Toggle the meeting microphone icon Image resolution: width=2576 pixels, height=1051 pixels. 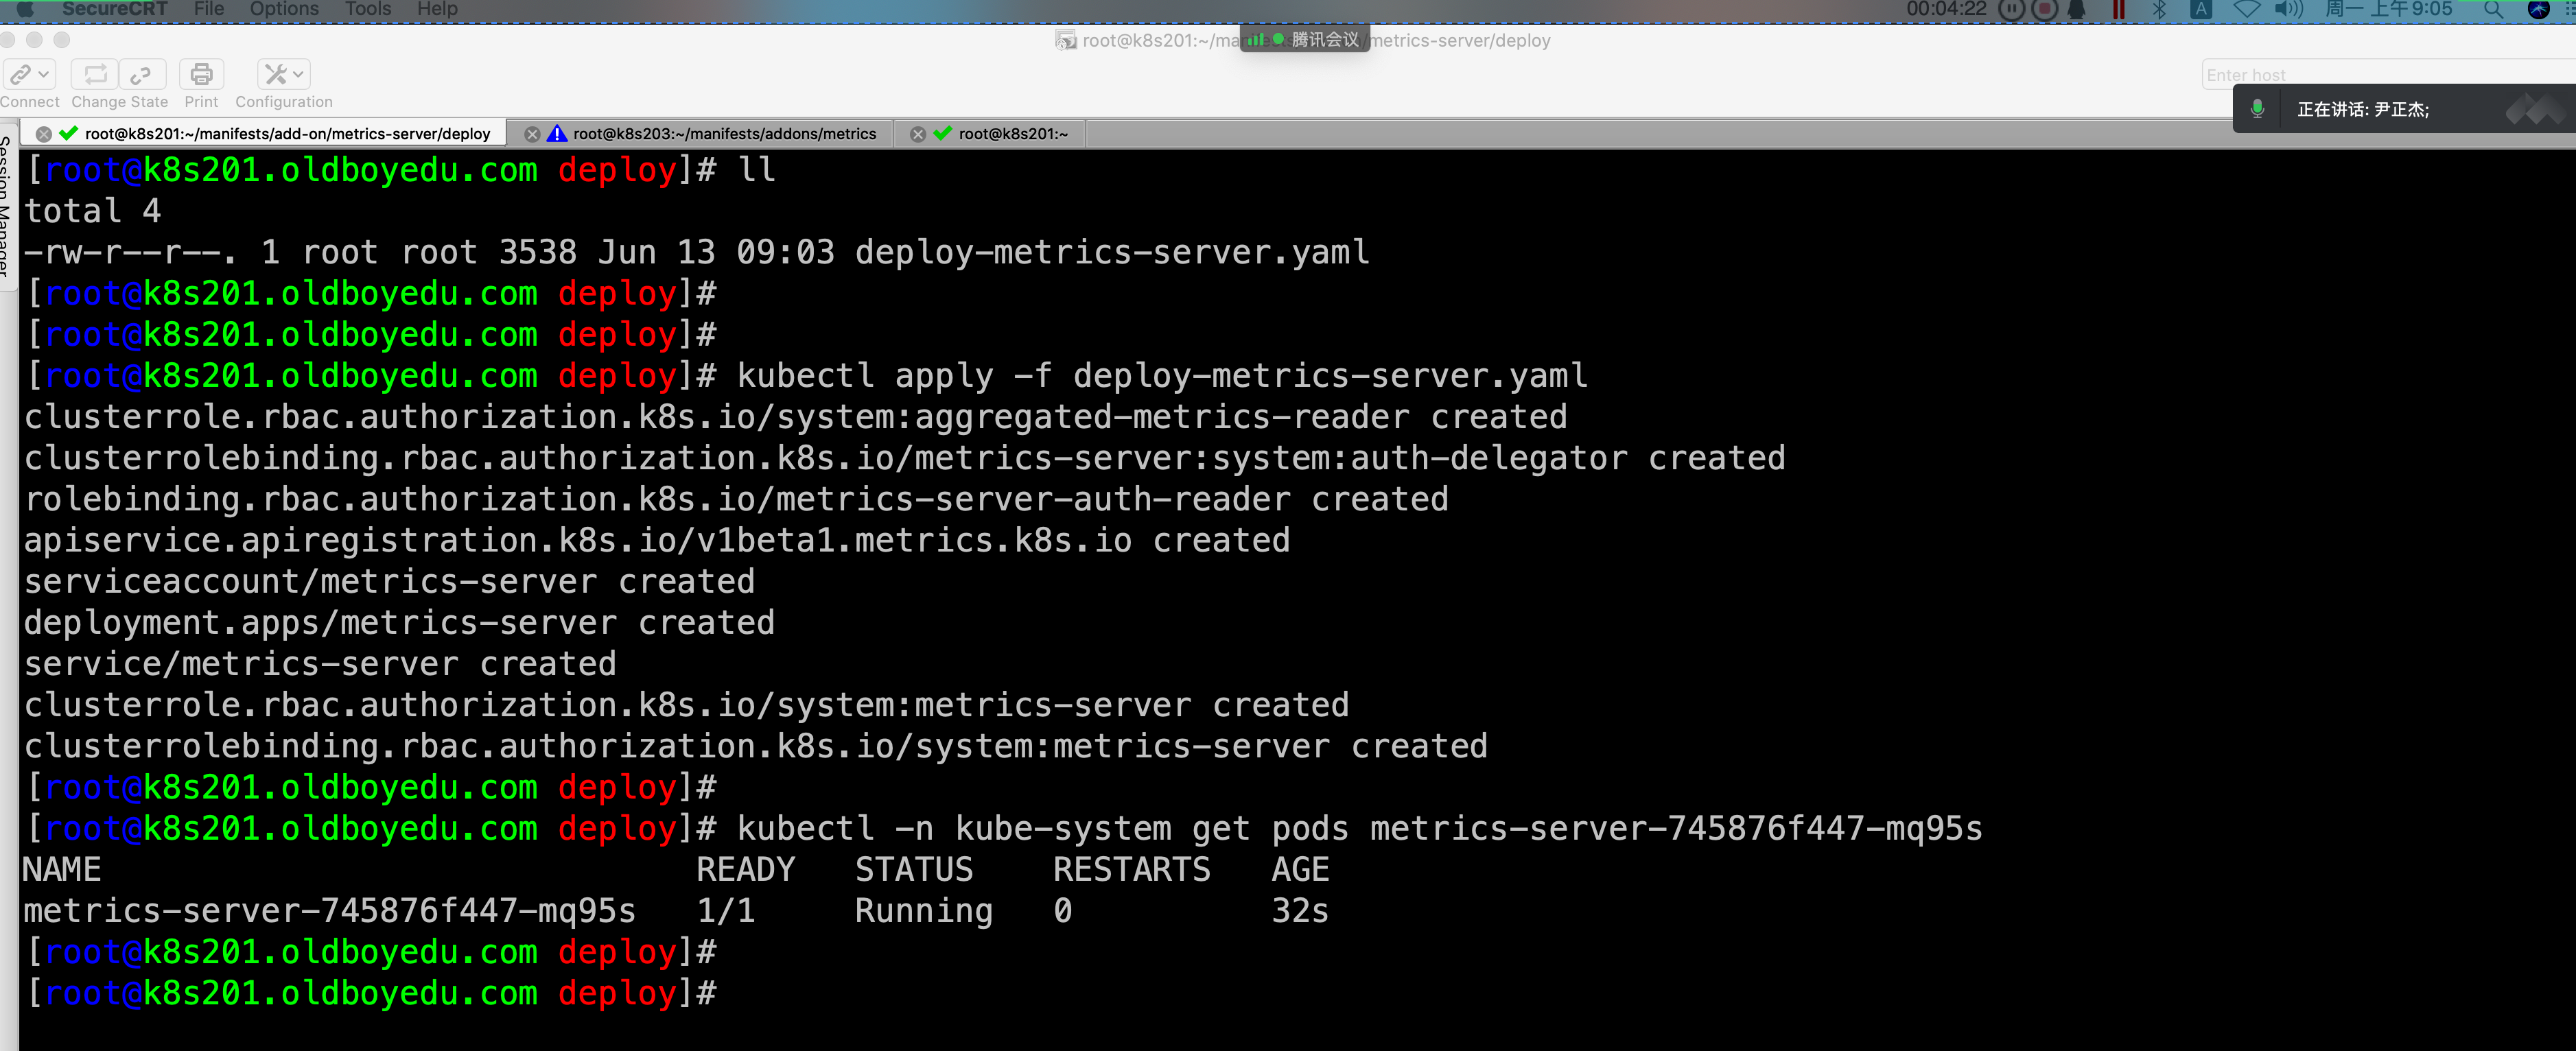(2257, 109)
